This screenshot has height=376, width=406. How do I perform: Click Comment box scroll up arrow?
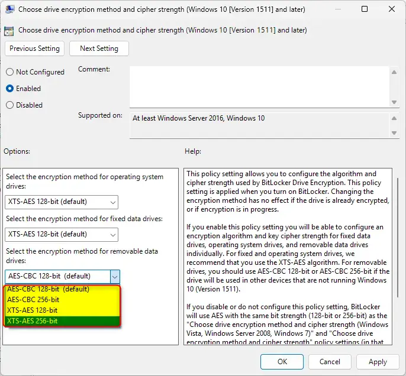click(394, 72)
